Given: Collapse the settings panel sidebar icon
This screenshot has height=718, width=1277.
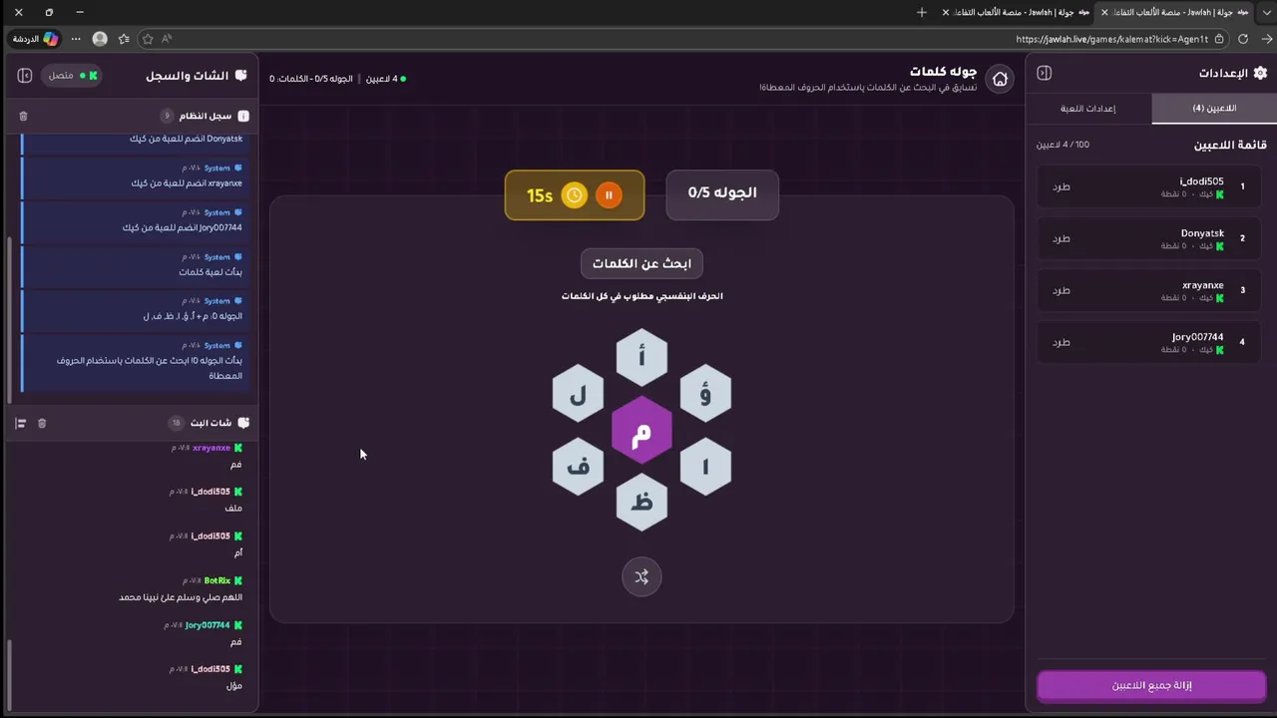Looking at the screenshot, I should tap(1045, 73).
